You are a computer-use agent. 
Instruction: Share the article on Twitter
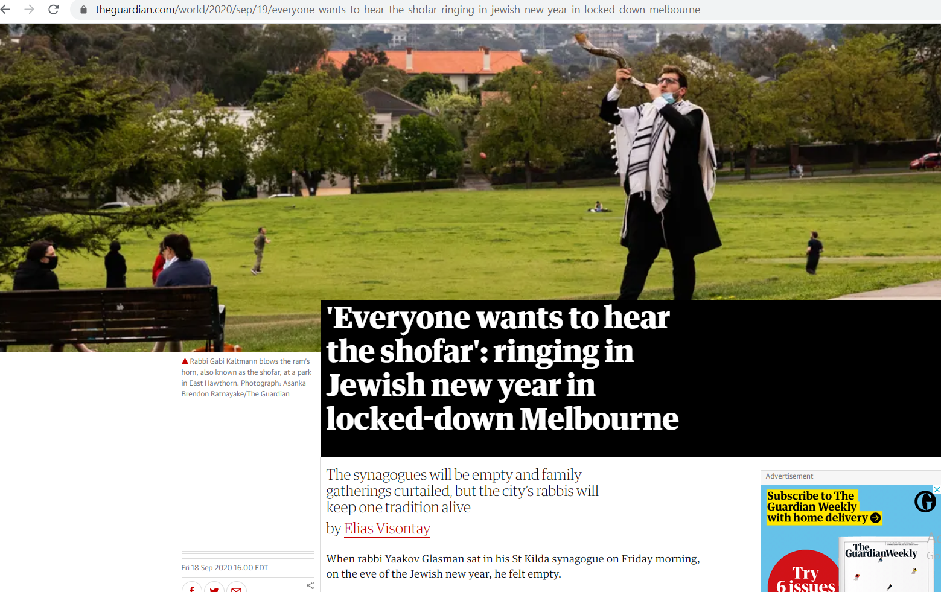[x=214, y=588]
